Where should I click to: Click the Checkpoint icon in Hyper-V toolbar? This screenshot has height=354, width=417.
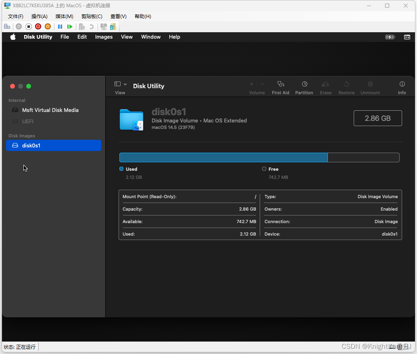[82, 27]
